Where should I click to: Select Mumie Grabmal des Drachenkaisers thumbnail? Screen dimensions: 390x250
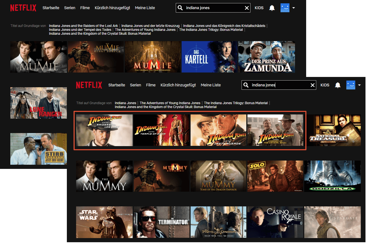tap(153, 57)
